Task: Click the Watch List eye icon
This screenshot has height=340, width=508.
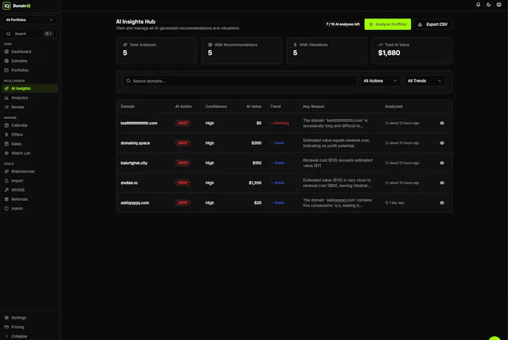Action: click(6, 153)
